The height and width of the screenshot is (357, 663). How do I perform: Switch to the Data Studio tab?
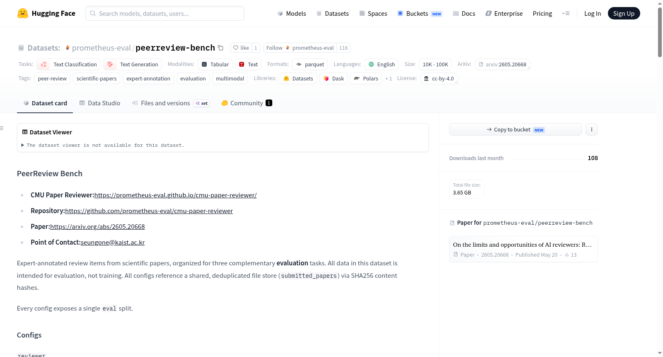tap(99, 103)
